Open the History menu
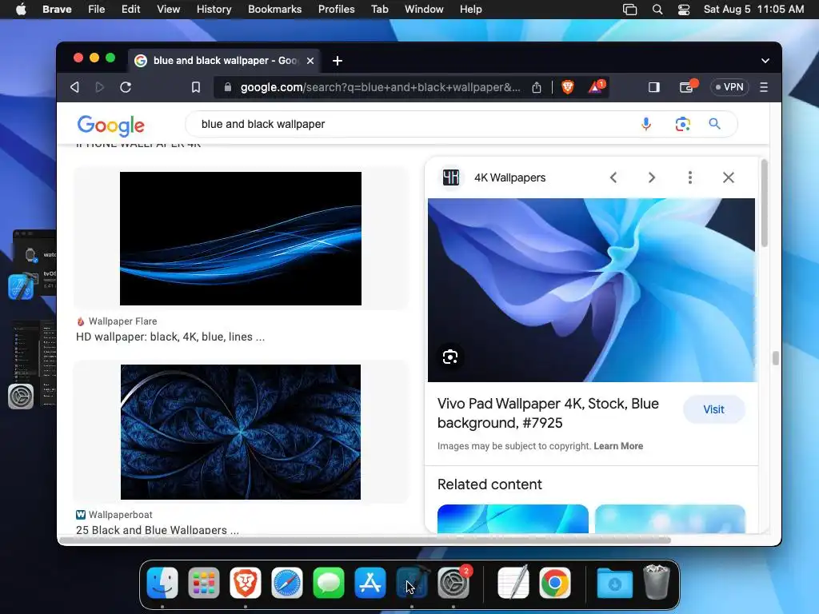 pyautogui.click(x=214, y=10)
